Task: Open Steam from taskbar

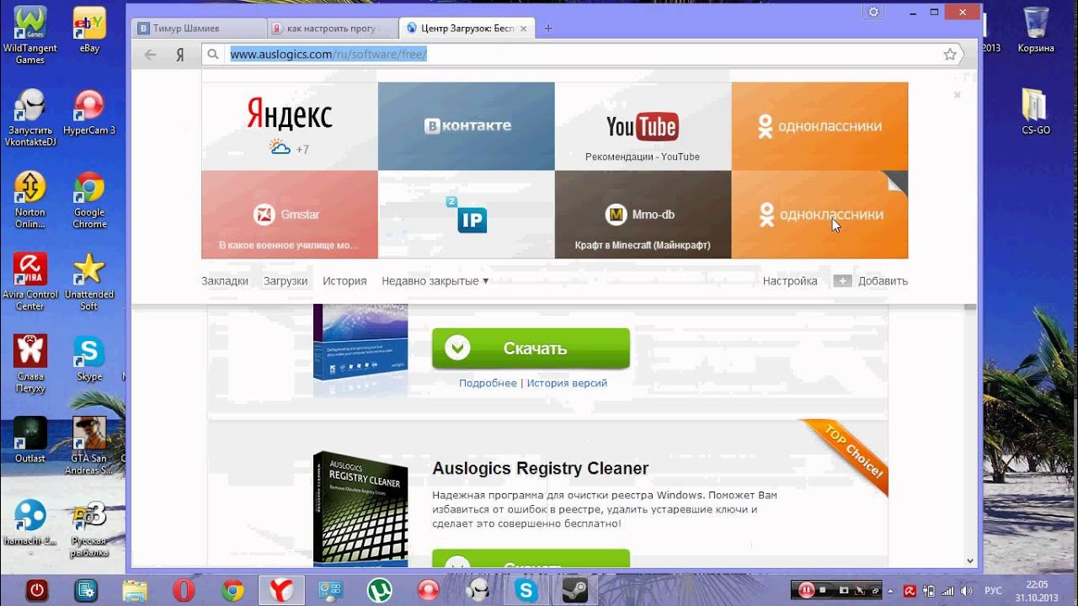Action: [x=576, y=590]
